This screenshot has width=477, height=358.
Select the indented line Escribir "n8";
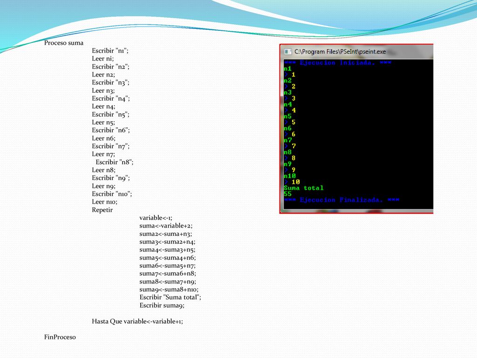tap(115, 162)
